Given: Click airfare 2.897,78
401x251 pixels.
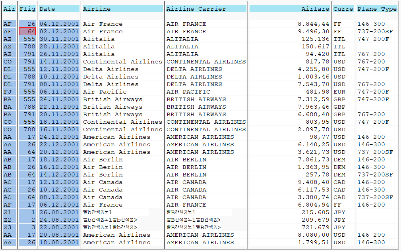Looking at the screenshot, I should [x=313, y=129].
